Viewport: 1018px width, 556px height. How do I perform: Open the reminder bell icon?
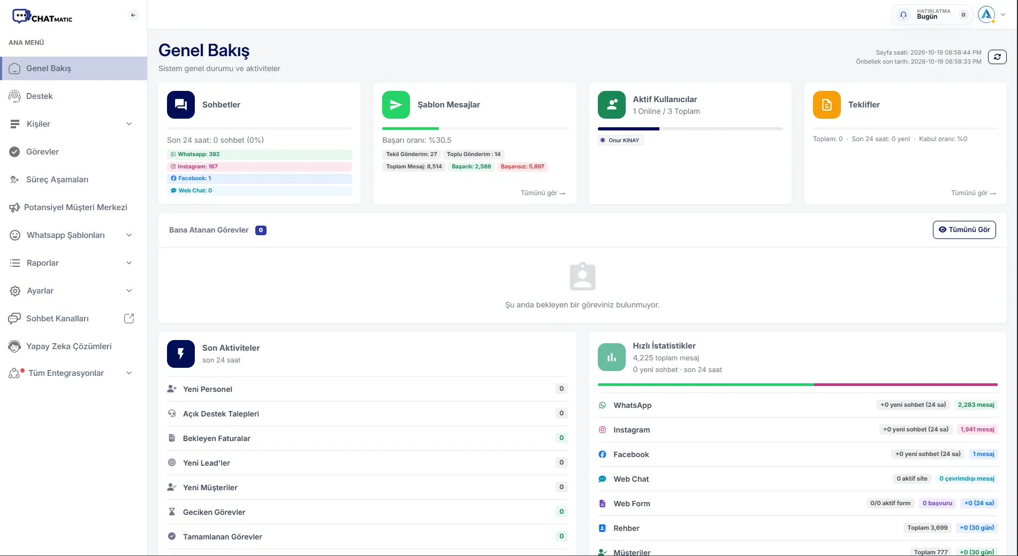point(903,14)
